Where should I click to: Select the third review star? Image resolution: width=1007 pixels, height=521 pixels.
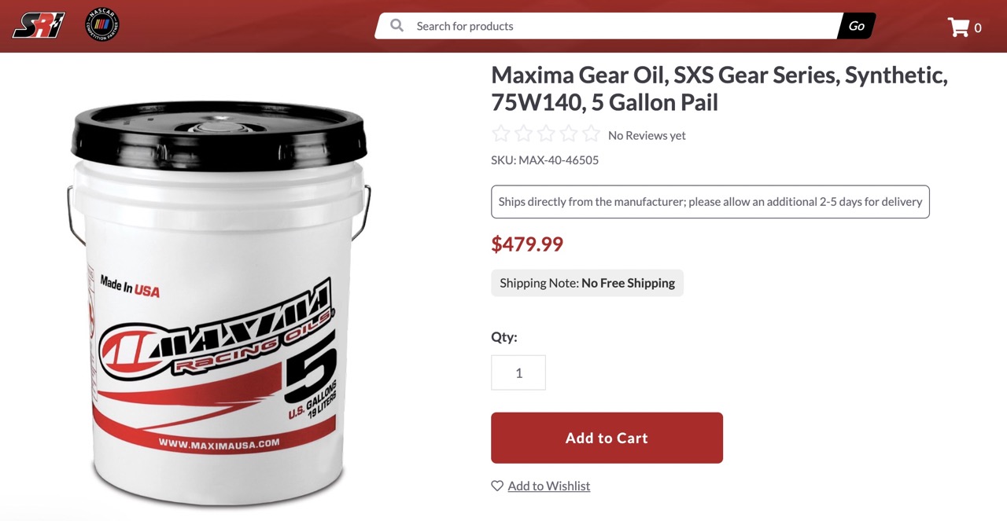tap(546, 134)
